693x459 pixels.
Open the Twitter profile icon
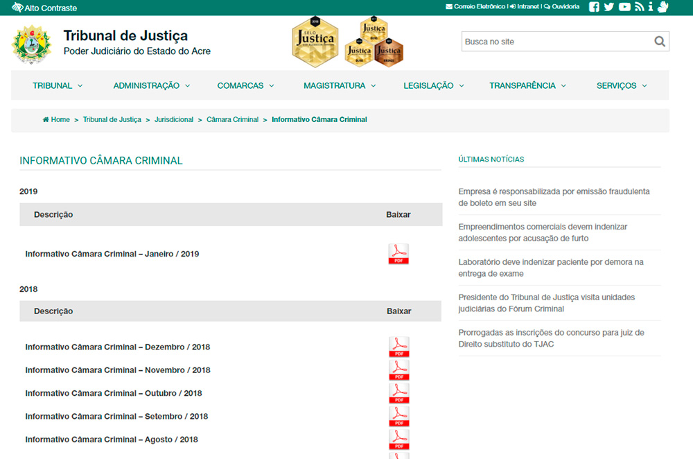(609, 7)
